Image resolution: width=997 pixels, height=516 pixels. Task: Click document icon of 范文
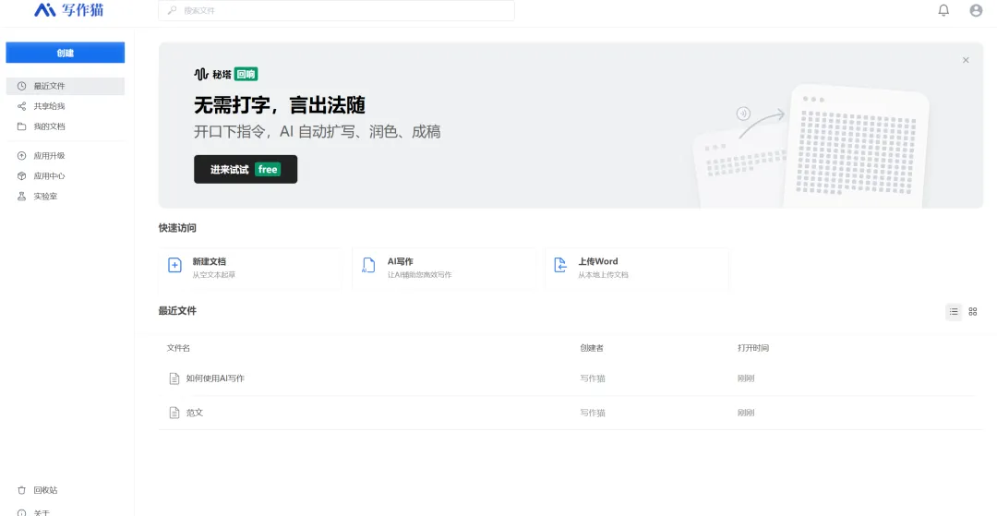coord(174,413)
